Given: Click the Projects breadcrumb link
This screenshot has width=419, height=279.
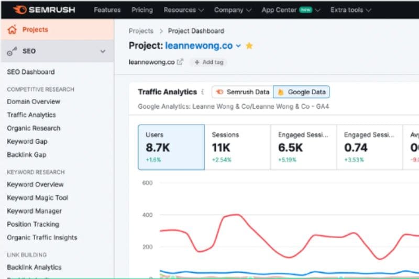Looking at the screenshot, I should tap(141, 31).
